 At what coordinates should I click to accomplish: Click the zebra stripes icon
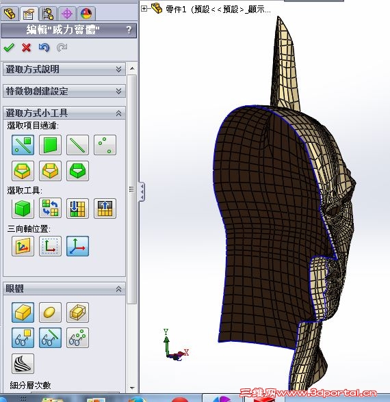[23, 364]
